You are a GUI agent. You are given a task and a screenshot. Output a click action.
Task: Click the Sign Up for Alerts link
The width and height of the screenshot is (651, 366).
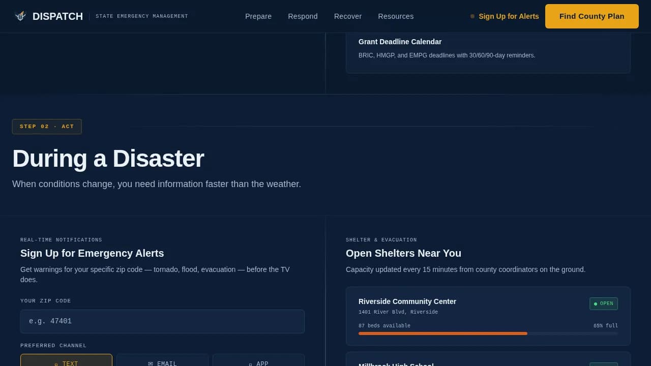tap(509, 16)
